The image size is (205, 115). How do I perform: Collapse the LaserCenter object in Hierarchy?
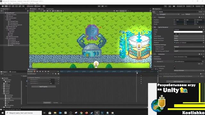click(6, 28)
